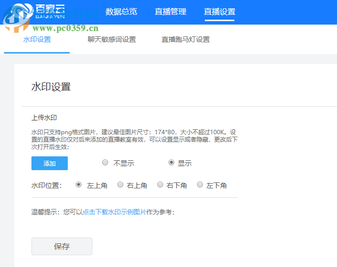This screenshot has width=337, height=267.
Task: Open the 直播跑马灯设置 tab
Action: [x=186, y=39]
